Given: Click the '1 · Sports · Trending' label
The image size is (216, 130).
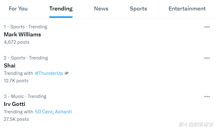Looking at the screenshot, I should pyautogui.click(x=26, y=27).
